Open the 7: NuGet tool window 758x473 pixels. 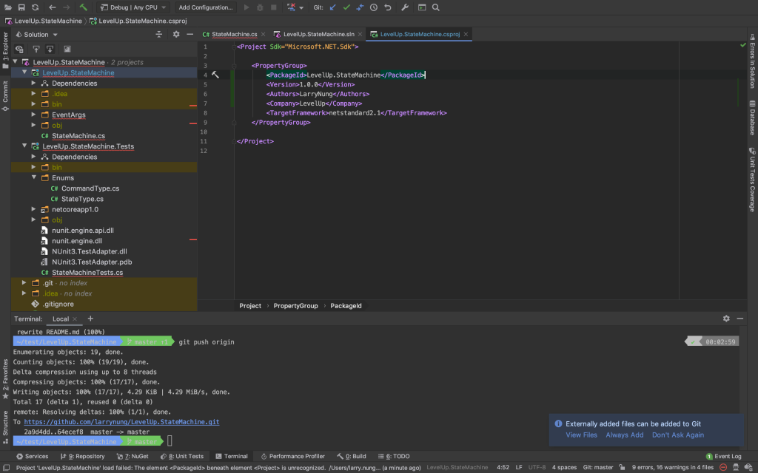point(133,456)
